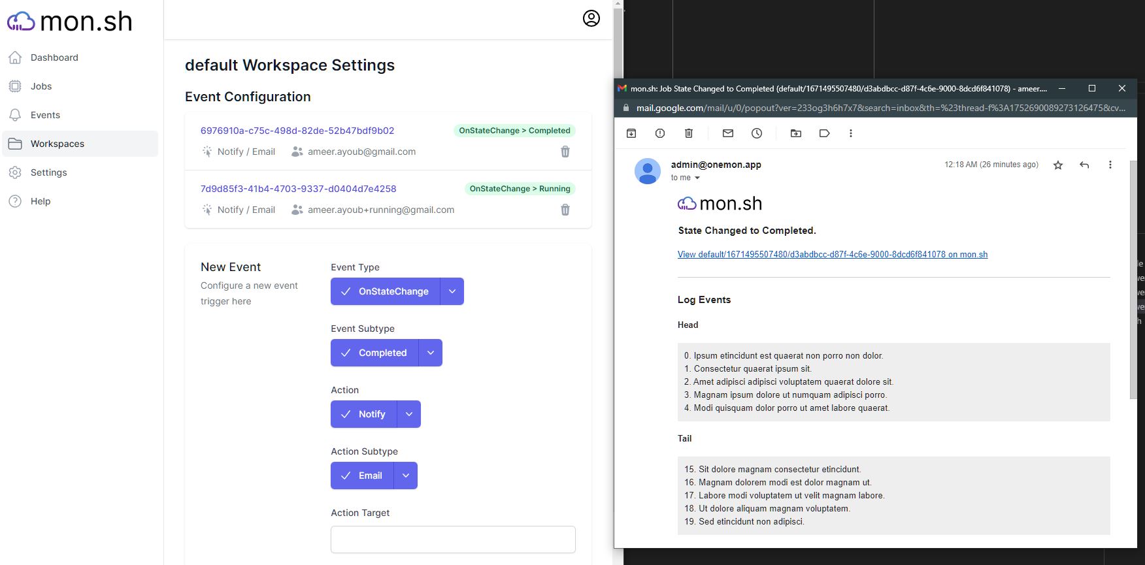Delete the OnStateChange Completed event
The height and width of the screenshot is (565, 1145).
click(565, 152)
